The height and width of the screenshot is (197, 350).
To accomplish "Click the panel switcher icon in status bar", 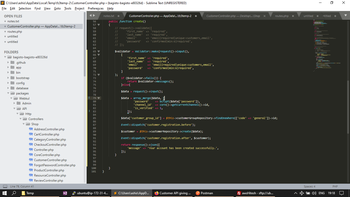I will [5, 186].
